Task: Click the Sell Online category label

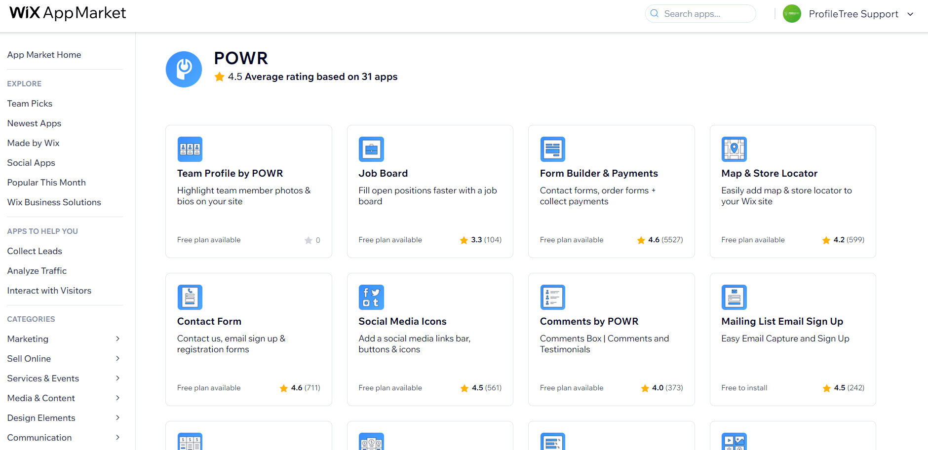Action: pyautogui.click(x=29, y=359)
